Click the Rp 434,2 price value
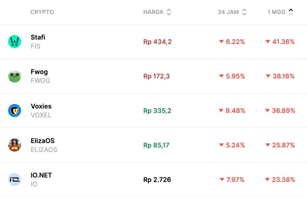The width and height of the screenshot is (307, 198). pos(157,42)
